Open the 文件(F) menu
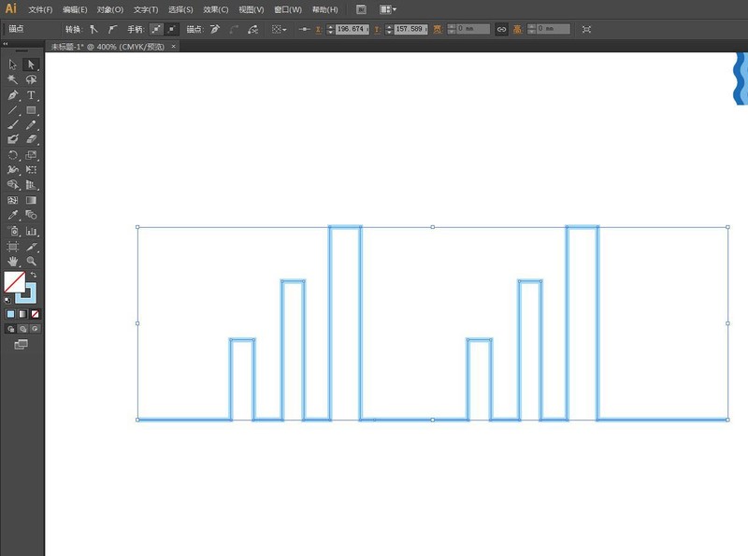The width and height of the screenshot is (748, 556). pos(40,9)
